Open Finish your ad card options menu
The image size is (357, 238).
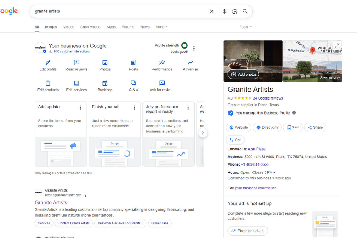134,107
